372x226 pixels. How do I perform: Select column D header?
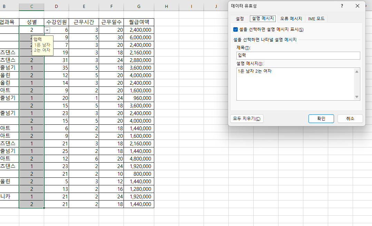click(x=56, y=7)
